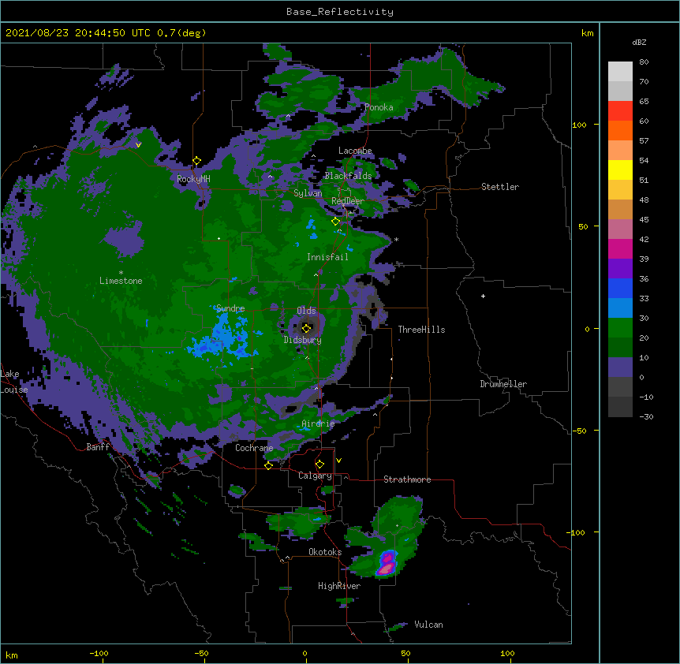Click the Sylvan map label
This screenshot has height=664, width=680.
[308, 193]
